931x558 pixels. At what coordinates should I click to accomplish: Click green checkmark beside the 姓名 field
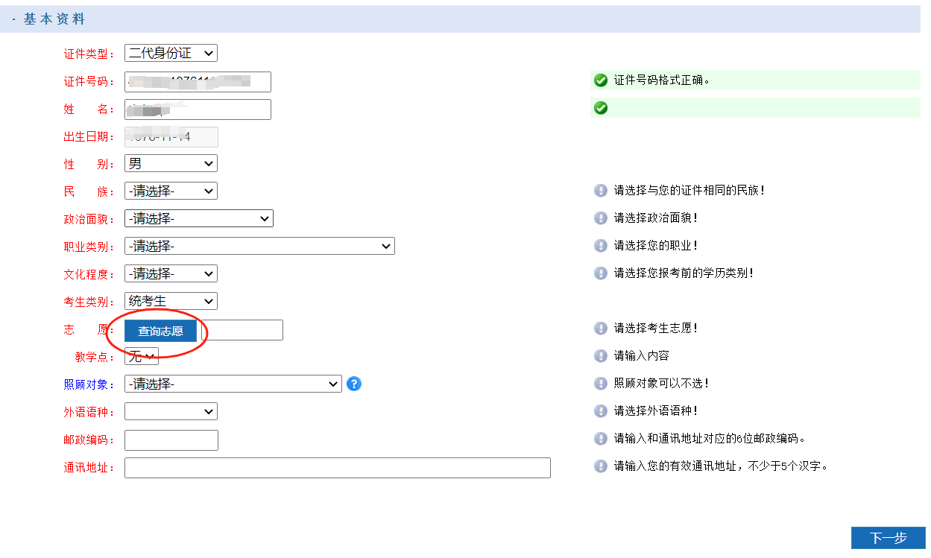(600, 107)
